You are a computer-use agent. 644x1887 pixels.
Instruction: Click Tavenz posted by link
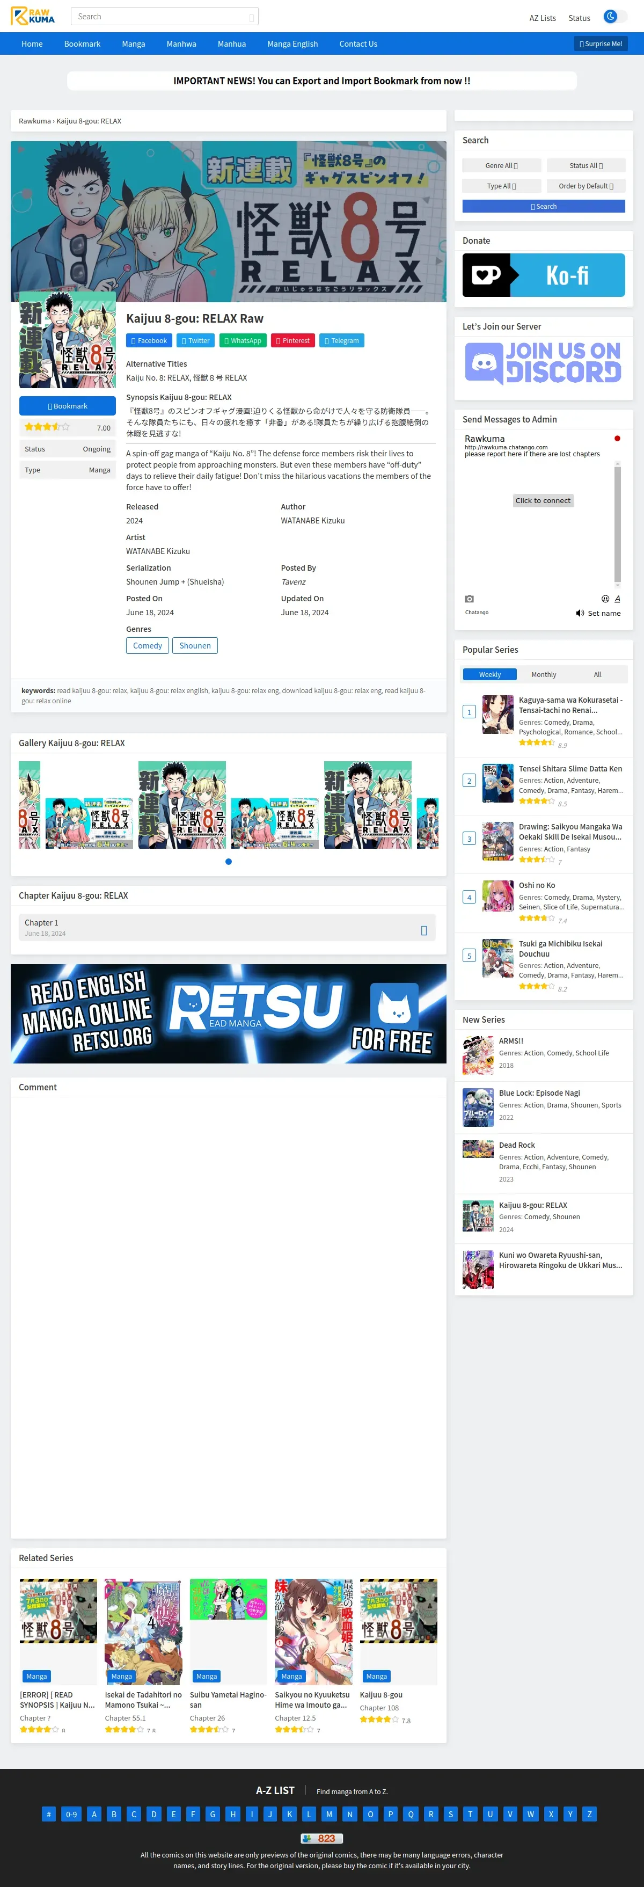293,581
